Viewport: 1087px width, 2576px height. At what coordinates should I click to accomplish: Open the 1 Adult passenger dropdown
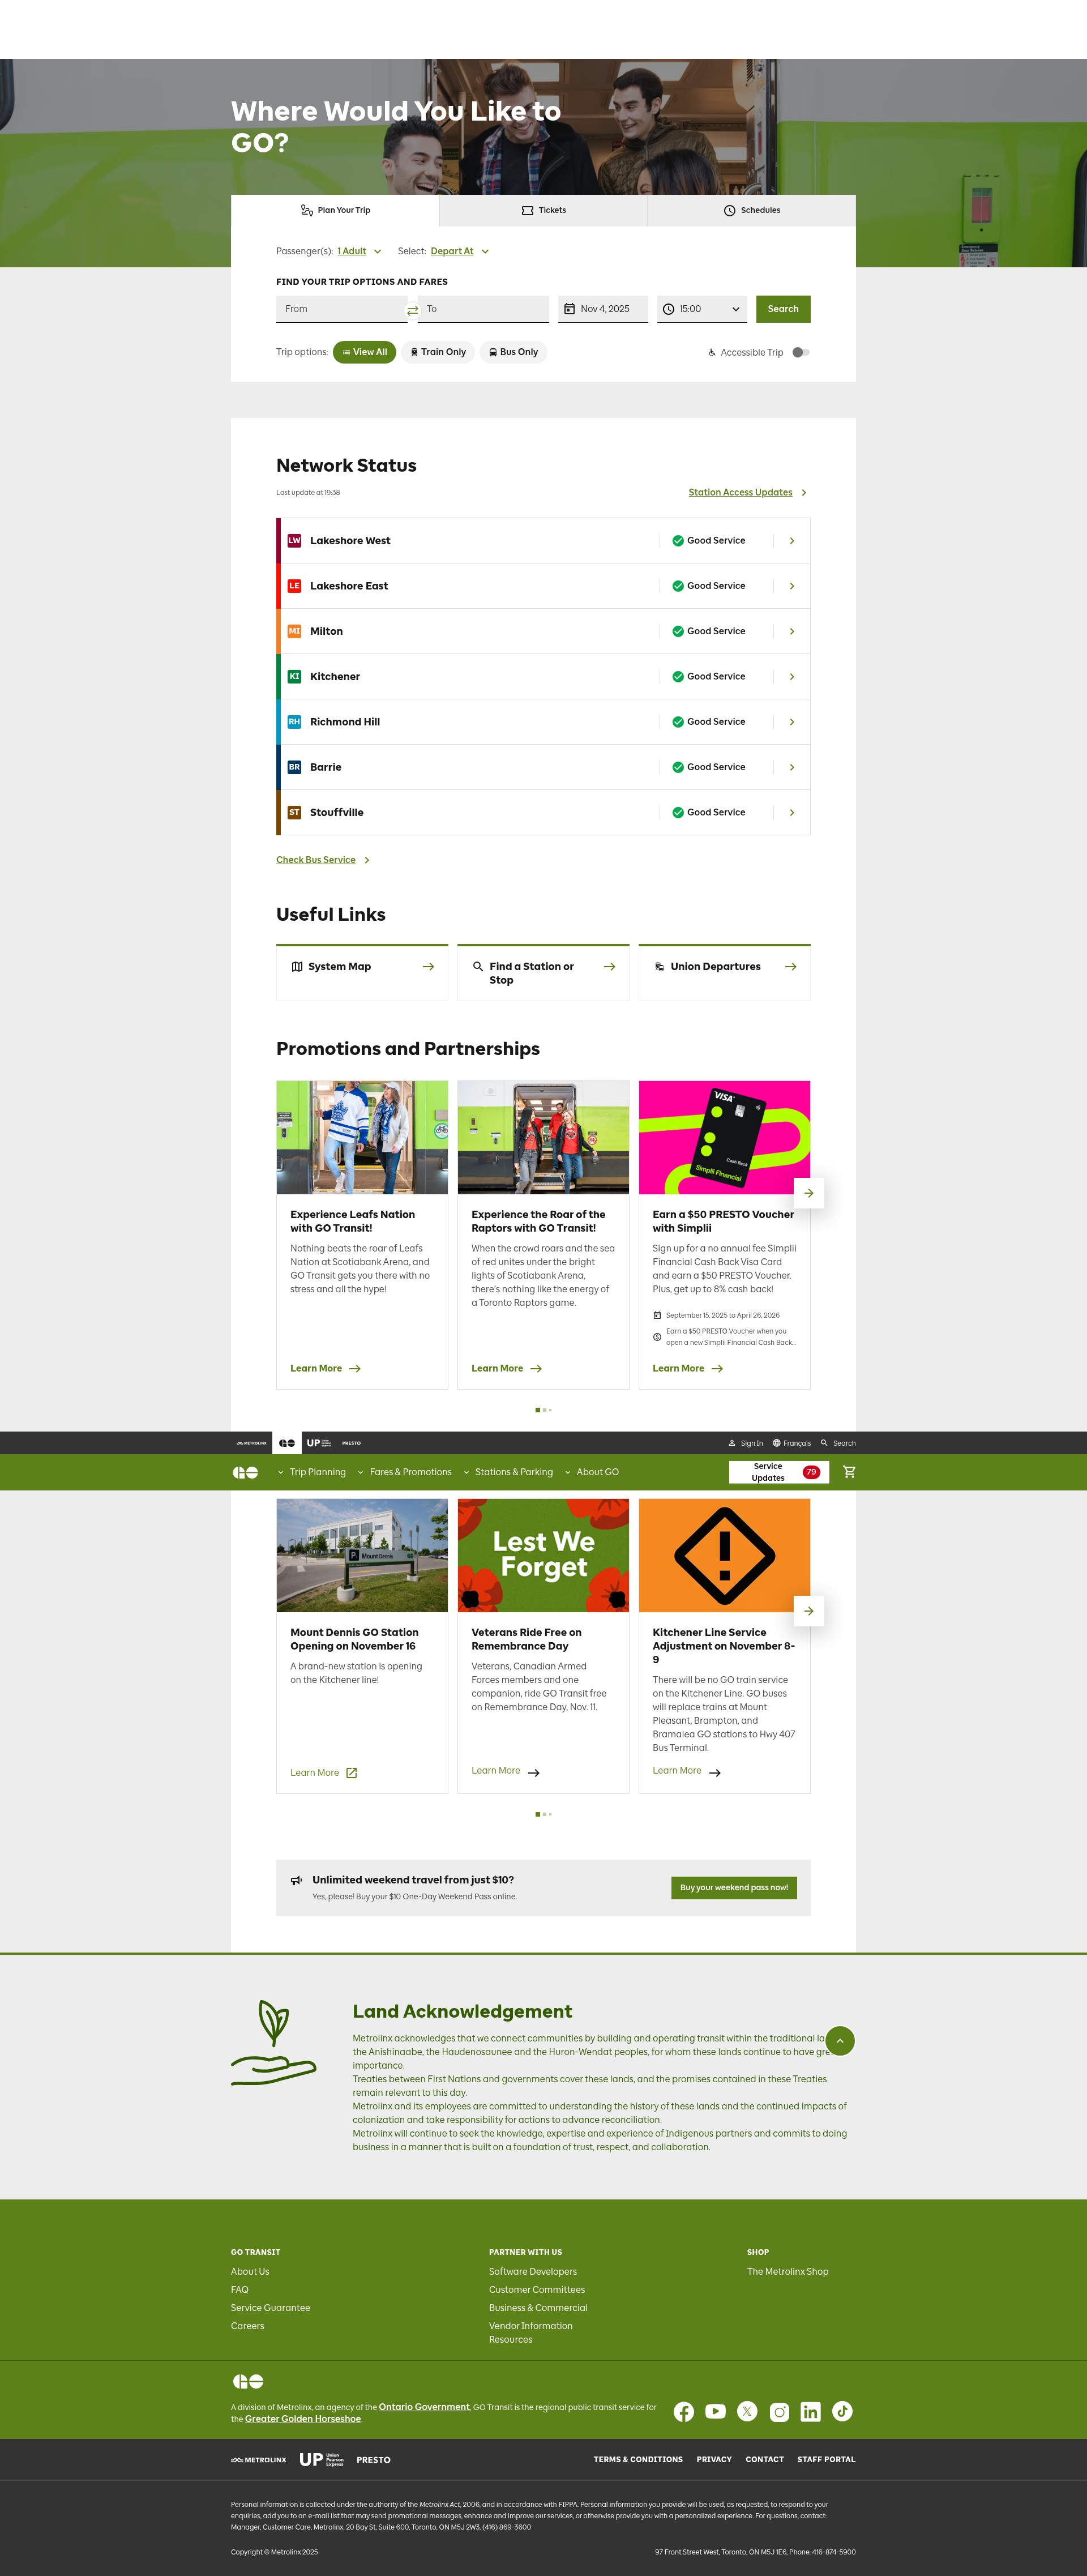coord(359,251)
